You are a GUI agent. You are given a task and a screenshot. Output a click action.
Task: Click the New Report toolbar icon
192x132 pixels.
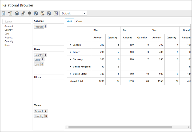coord(4,13)
